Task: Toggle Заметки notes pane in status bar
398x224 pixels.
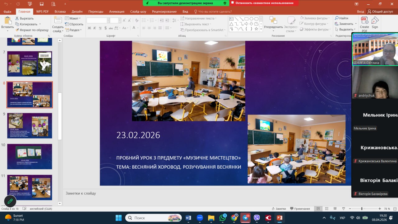Action: coord(278,209)
